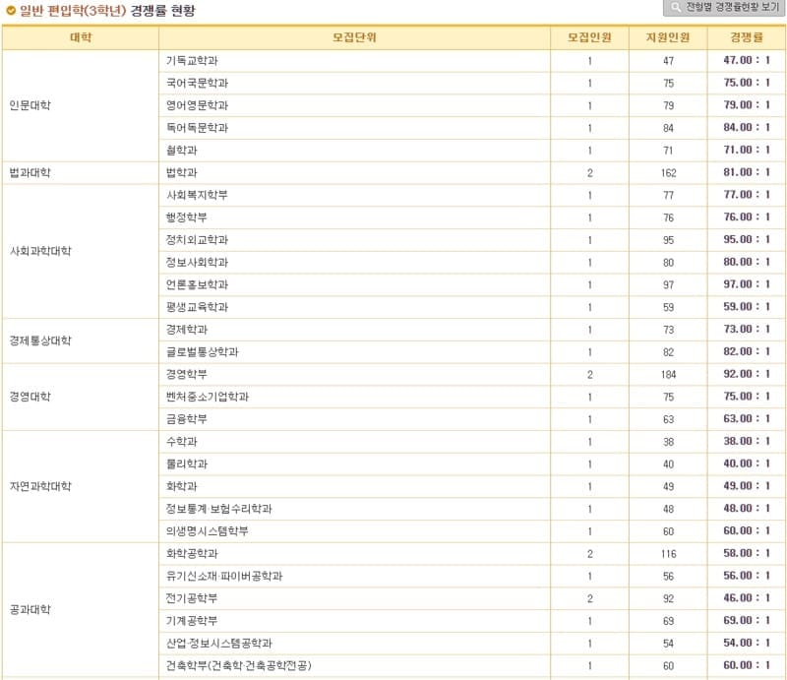Screen dimensions: 787x680
Task: Select the 철학과 row
Action: click(472, 151)
